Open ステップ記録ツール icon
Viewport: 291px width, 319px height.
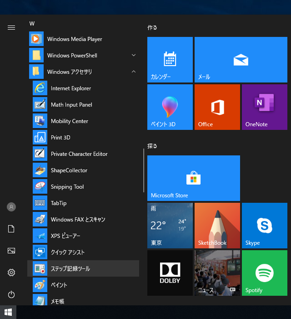click(x=40, y=268)
